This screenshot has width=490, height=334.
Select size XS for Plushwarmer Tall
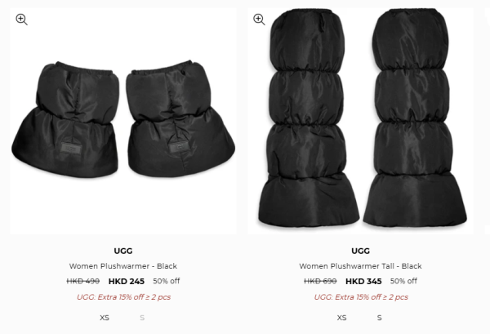341,318
